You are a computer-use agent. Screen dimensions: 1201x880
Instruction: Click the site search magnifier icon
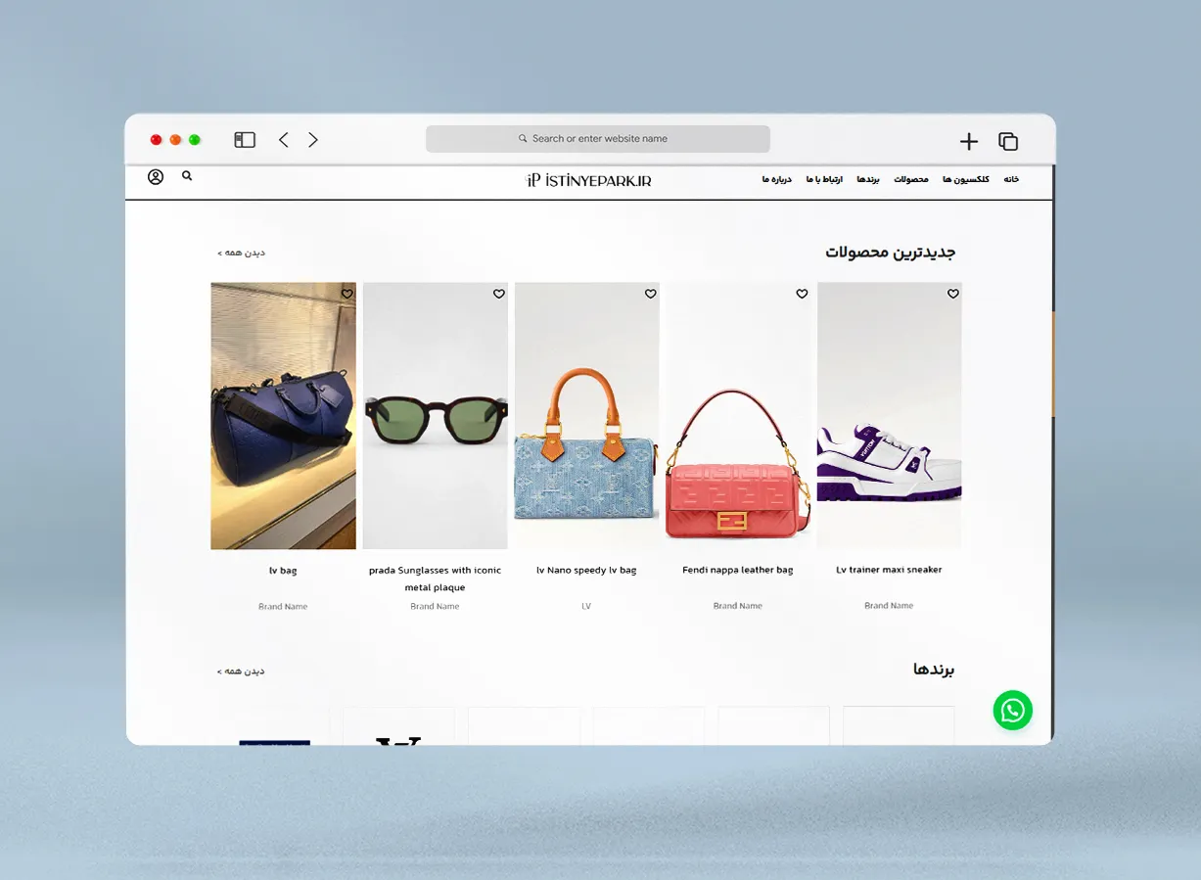click(187, 176)
